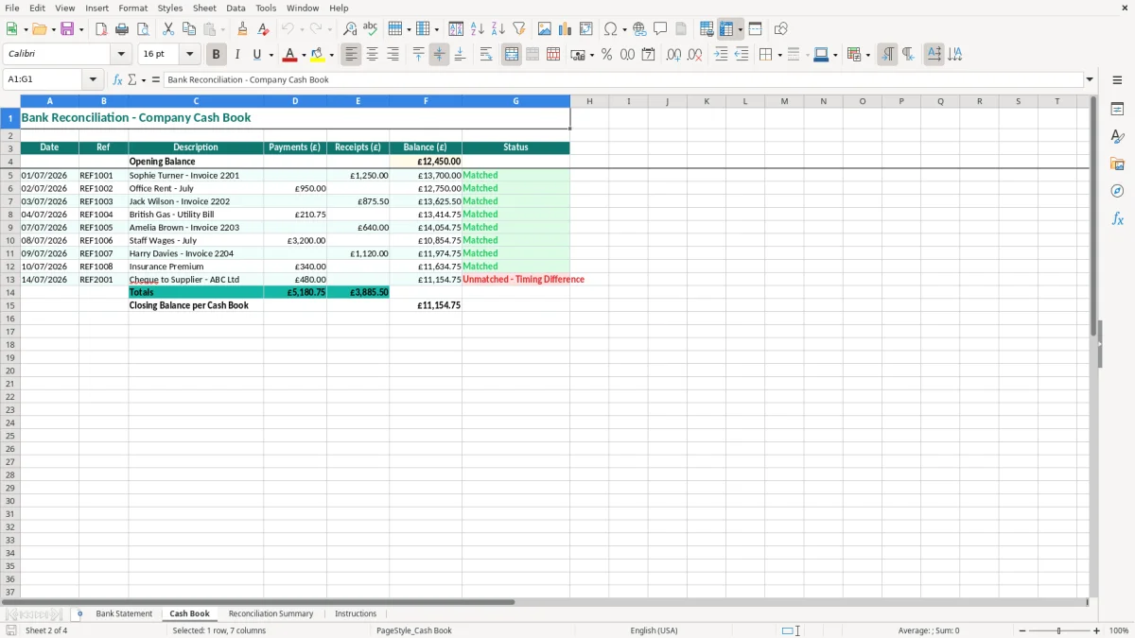Insert a comment
This screenshot has width=1135, height=638.
click(x=660, y=29)
